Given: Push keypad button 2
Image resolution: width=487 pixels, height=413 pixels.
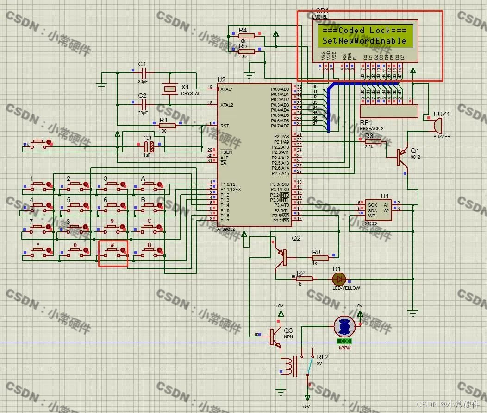Looking at the screenshot, I should coord(75,186).
